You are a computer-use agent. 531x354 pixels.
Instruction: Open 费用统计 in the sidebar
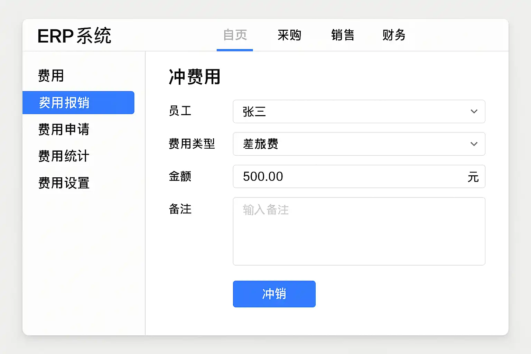(x=64, y=156)
